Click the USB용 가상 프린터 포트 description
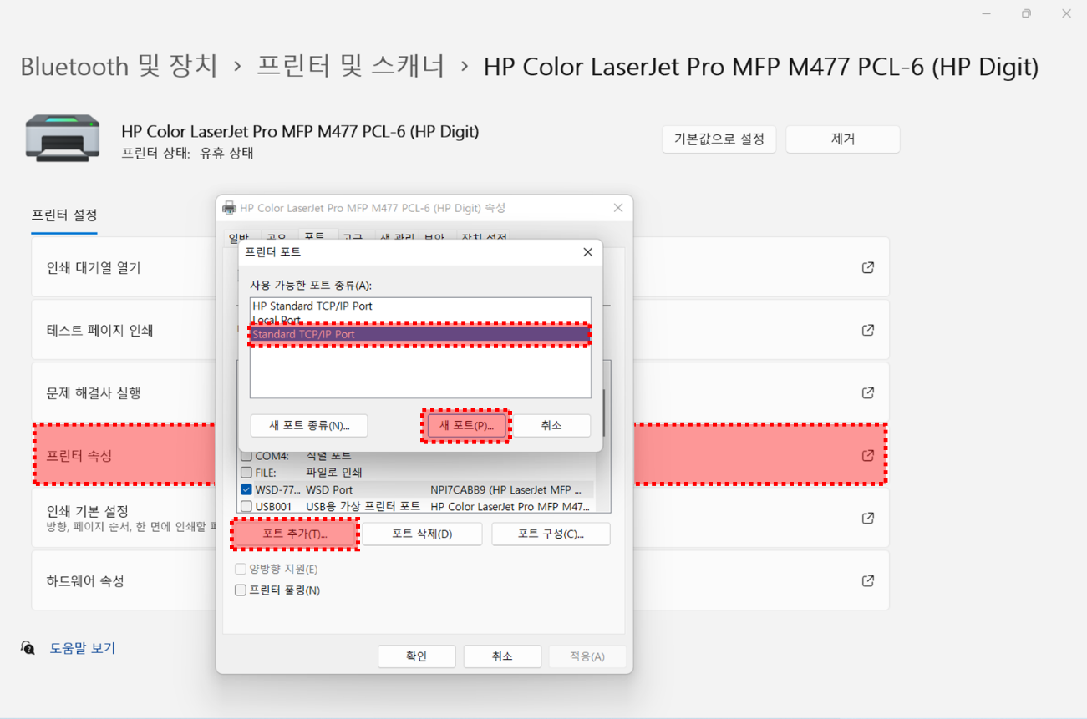 363,506
